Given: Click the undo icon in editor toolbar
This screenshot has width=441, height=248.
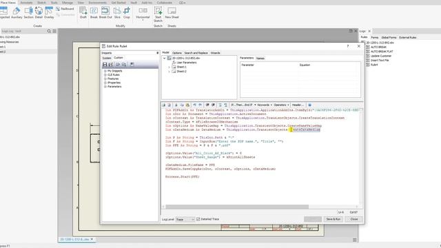Looking at the screenshot, I should point(194,105).
